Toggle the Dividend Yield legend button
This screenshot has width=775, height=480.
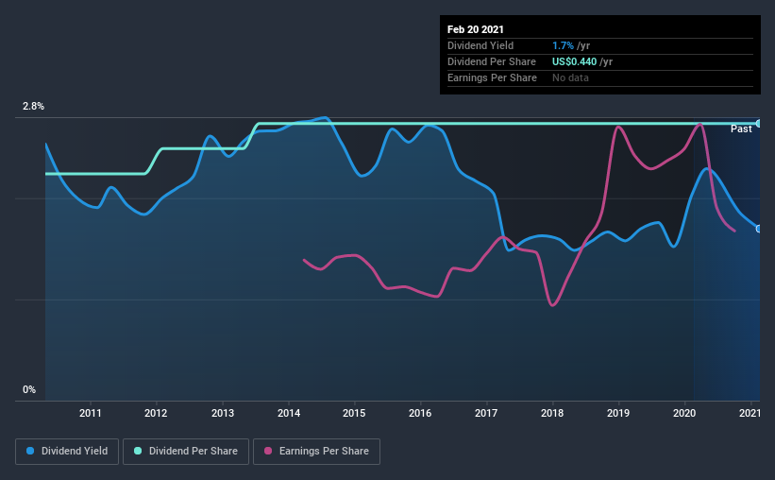pyautogui.click(x=67, y=452)
